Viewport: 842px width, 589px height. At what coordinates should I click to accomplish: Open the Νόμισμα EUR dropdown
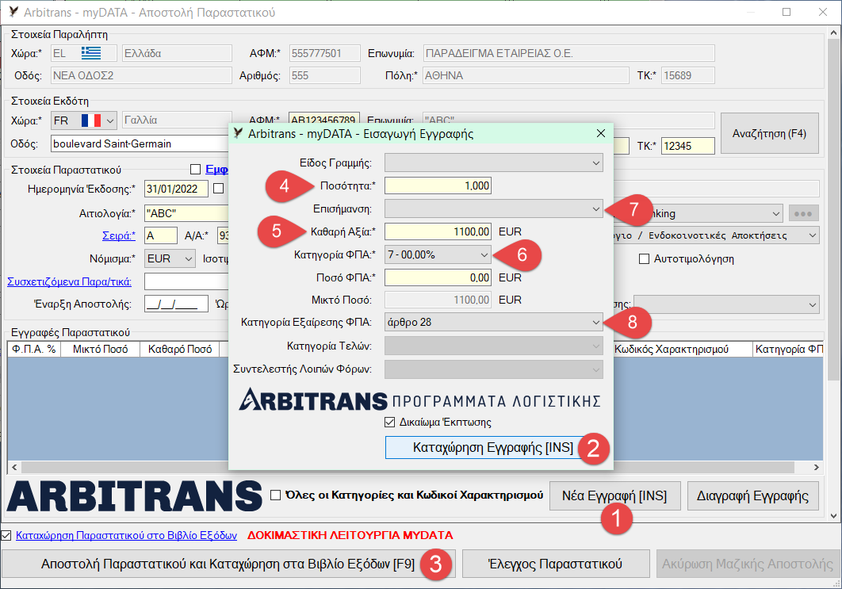170,258
